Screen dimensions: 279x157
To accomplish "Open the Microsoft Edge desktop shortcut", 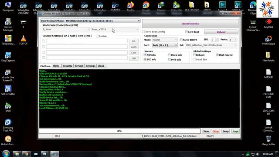I will point(253,8).
